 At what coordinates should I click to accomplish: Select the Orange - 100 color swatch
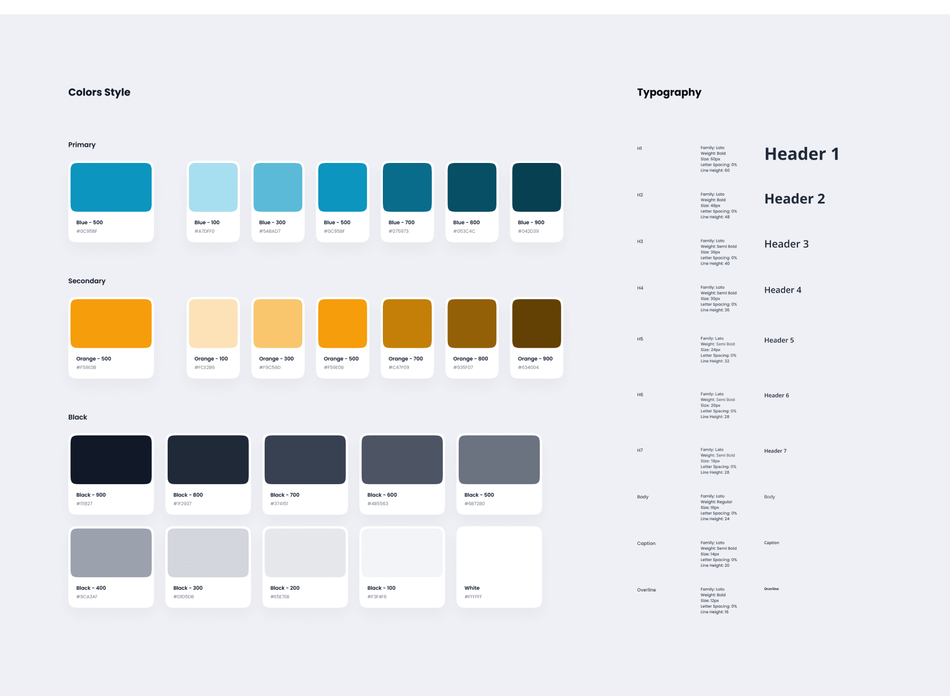pyautogui.click(x=213, y=324)
